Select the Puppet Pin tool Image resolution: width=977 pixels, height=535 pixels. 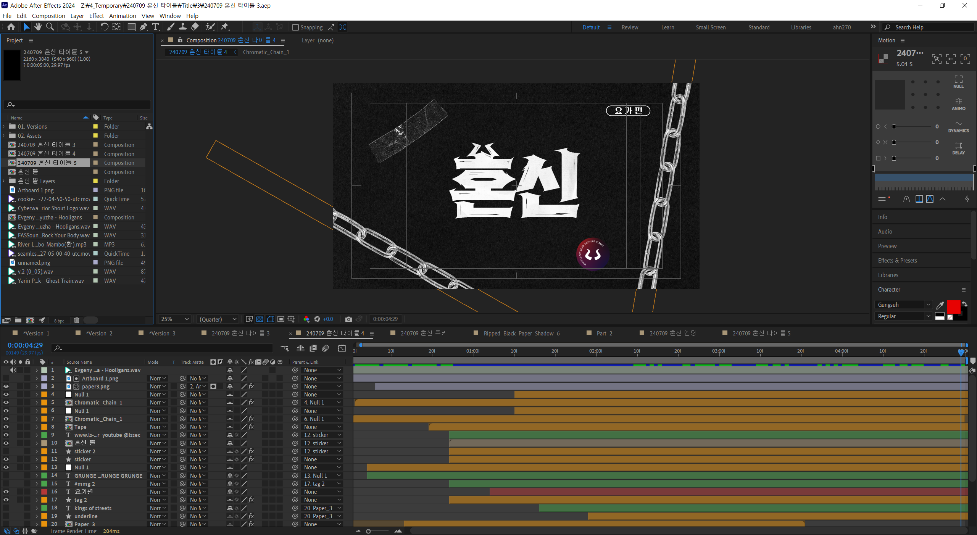pyautogui.click(x=224, y=27)
